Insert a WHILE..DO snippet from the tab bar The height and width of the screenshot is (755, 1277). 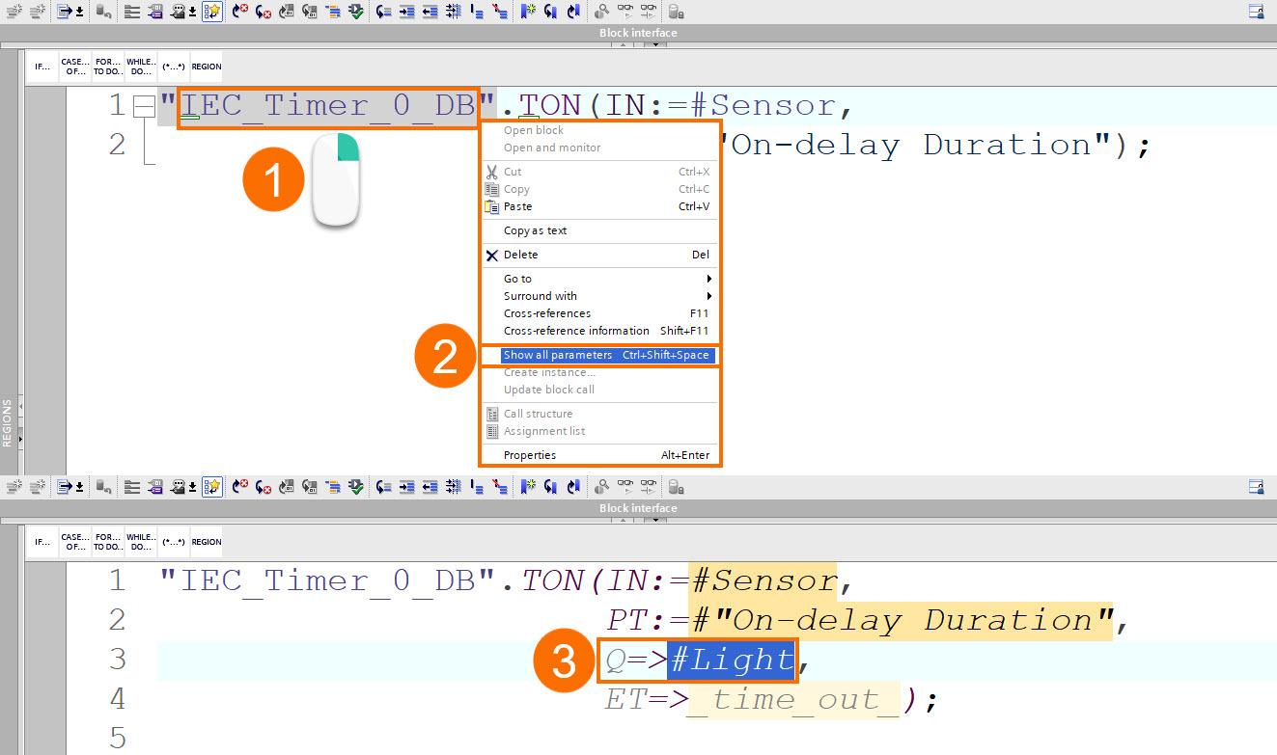[x=141, y=66]
